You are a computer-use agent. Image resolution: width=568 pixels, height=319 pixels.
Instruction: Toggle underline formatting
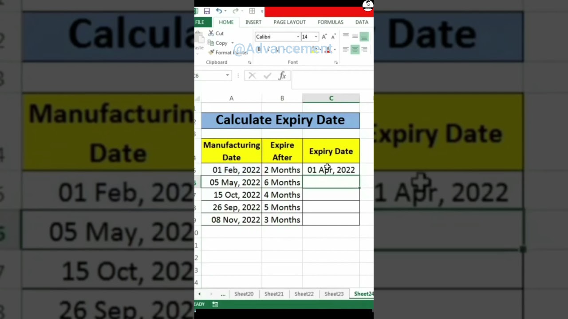pos(278,49)
